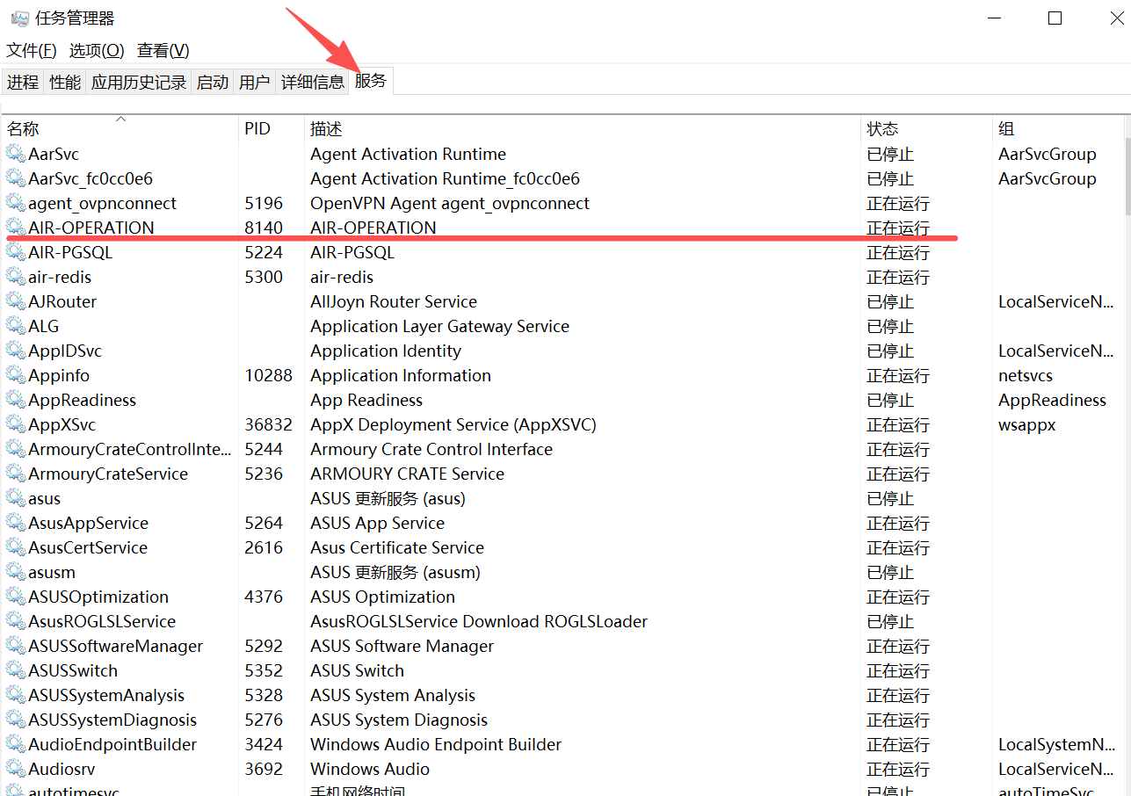Click the service icon next to Audiosrv
The height and width of the screenshot is (796, 1131).
16,769
